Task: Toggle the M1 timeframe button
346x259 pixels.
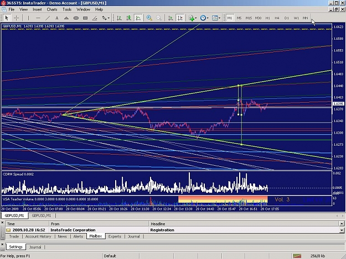Action: click(230, 18)
